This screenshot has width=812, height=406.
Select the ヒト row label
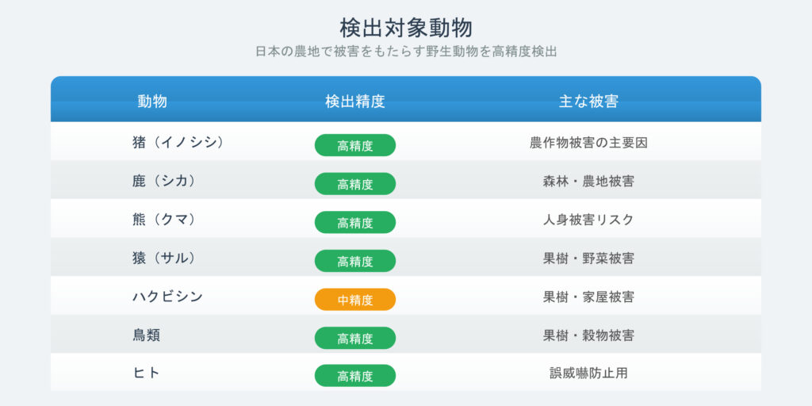coord(146,373)
